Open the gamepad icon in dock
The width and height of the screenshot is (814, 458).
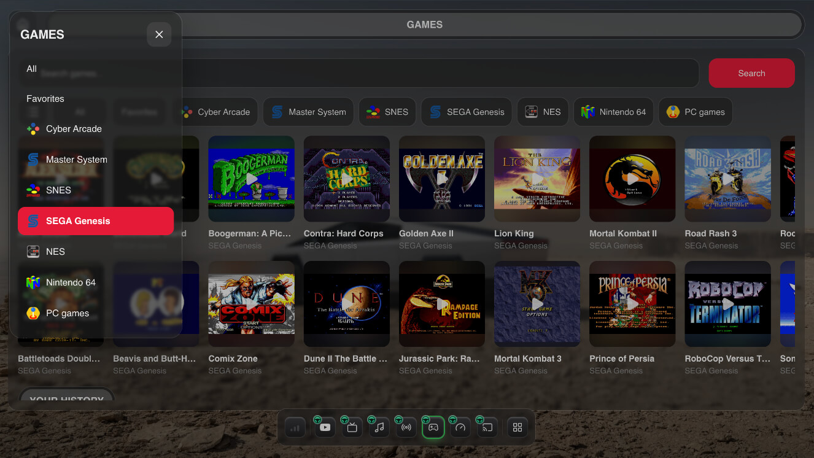click(433, 427)
